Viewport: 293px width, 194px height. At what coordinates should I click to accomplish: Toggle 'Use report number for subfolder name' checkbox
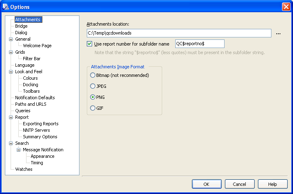(x=90, y=44)
